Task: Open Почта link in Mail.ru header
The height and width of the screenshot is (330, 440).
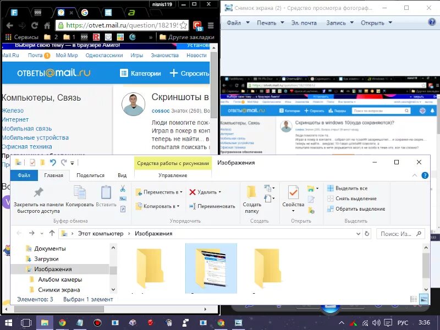Action: 35,56
